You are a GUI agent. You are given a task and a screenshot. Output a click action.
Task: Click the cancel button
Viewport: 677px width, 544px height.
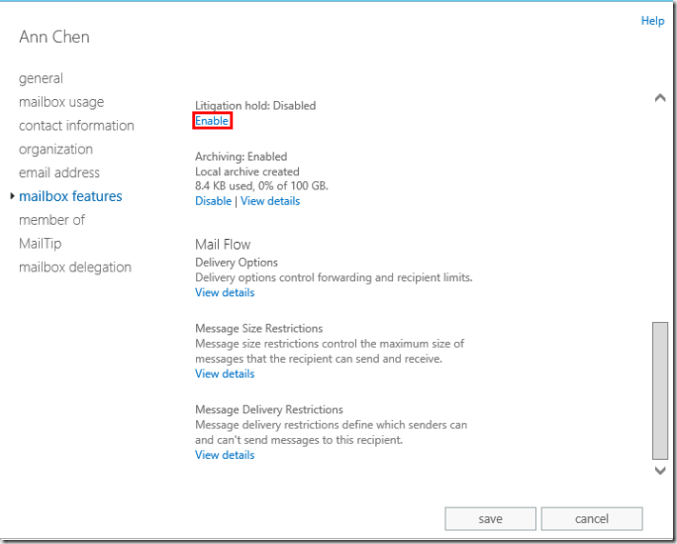tap(591, 518)
